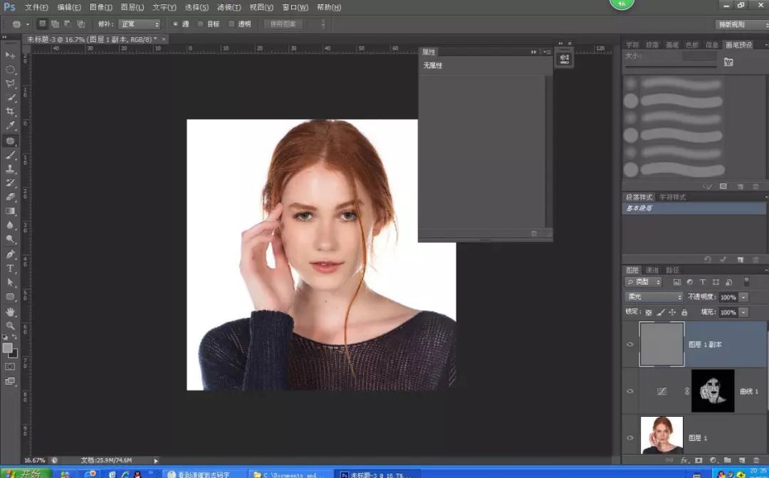769x478 pixels.
Task: Select the Horizontal Type tool
Action: point(11,268)
